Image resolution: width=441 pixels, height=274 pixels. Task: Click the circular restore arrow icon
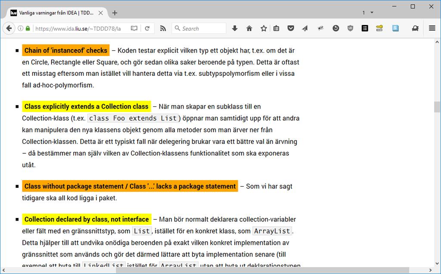pos(335,28)
